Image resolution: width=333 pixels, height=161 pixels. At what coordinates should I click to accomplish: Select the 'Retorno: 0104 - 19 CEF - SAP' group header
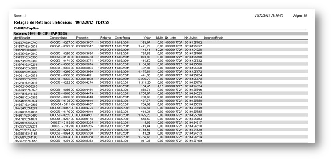[40, 34]
